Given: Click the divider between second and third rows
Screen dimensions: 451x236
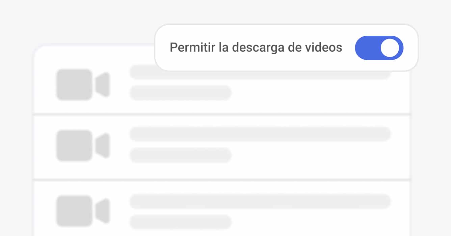Looking at the screenshot, I should click(x=222, y=180).
